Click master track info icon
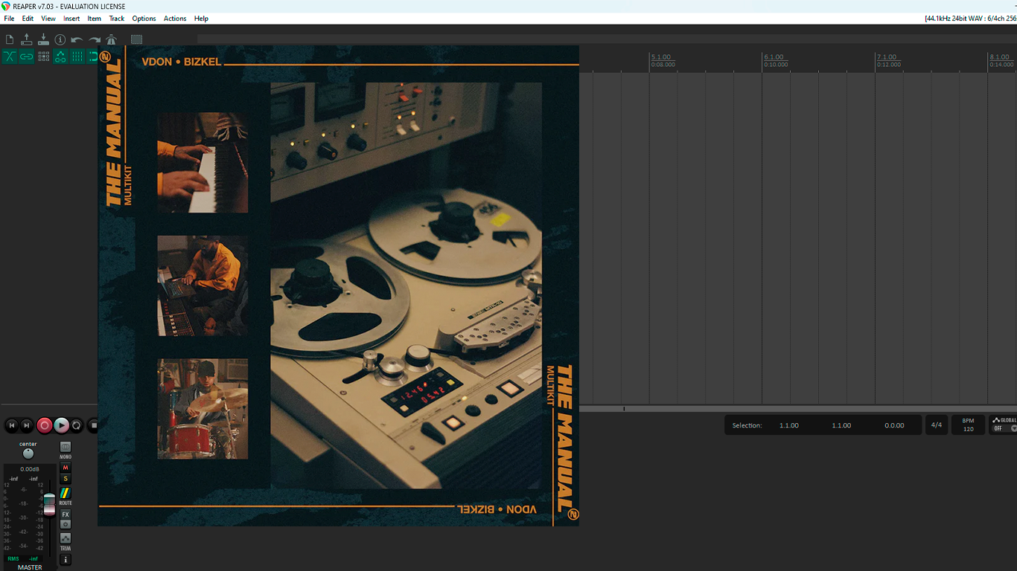Screen dimensions: 1017x571 tap(66, 560)
